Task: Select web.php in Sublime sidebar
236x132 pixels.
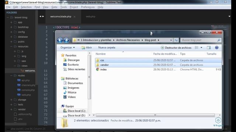Action: 26,95
